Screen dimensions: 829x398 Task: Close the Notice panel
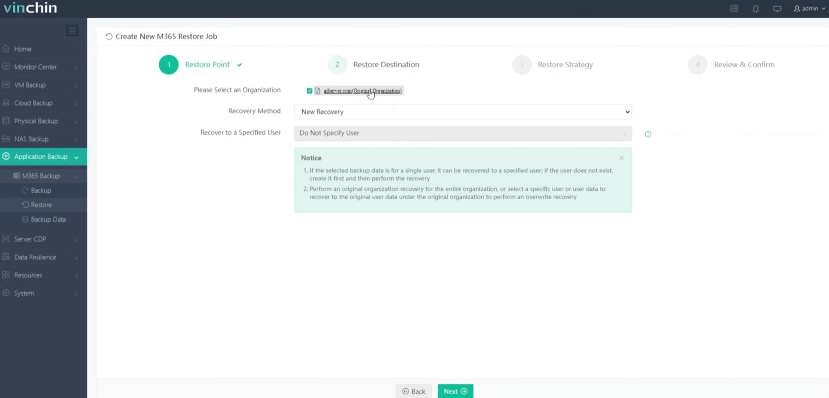point(622,158)
